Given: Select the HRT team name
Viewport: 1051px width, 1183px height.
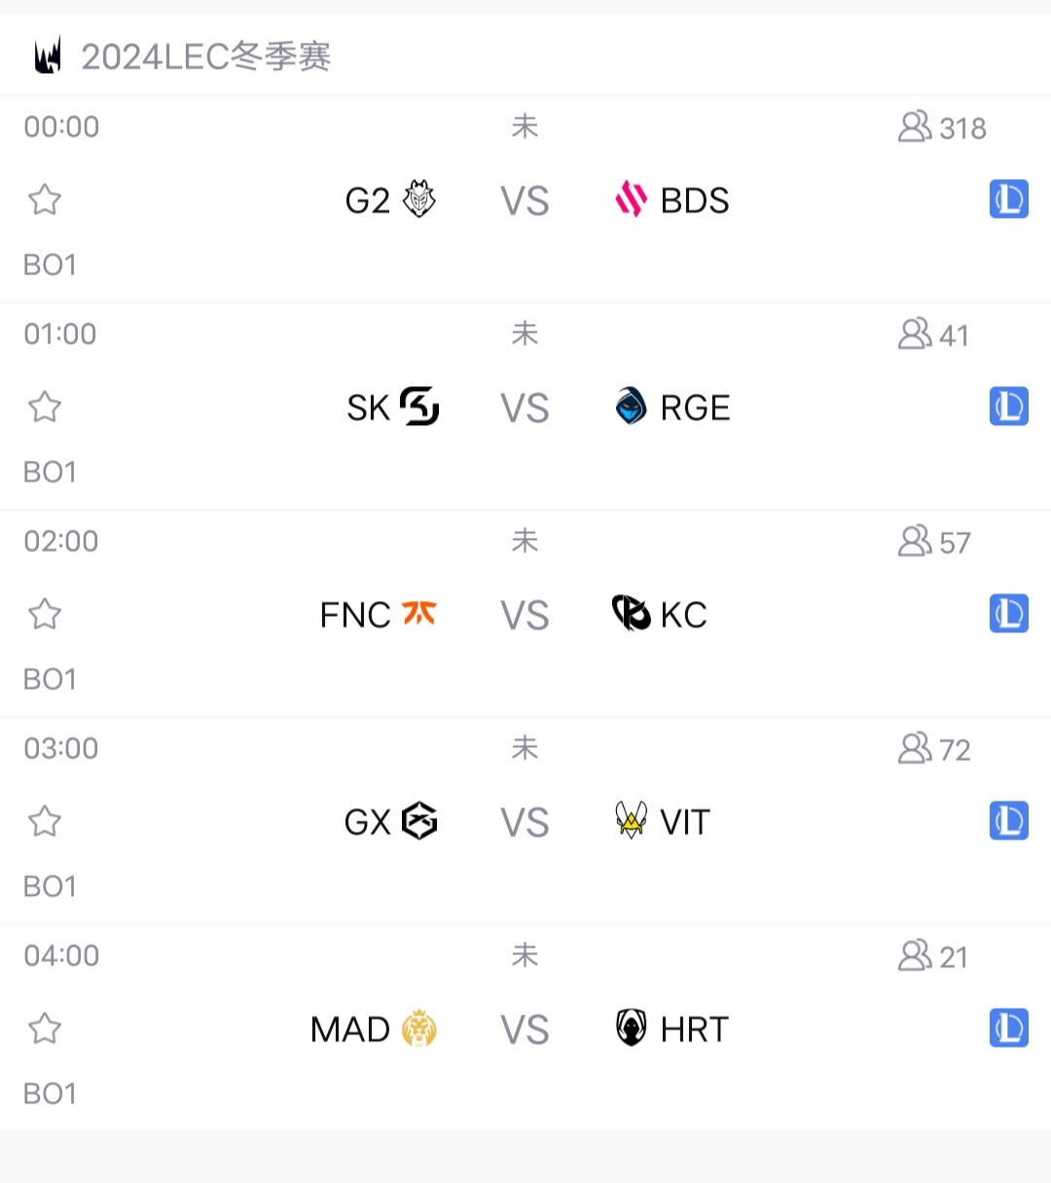Looking at the screenshot, I should point(694,1029).
